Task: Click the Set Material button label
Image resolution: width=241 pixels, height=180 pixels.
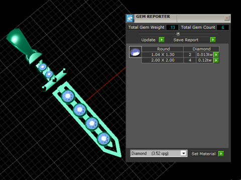Action: (x=203, y=153)
